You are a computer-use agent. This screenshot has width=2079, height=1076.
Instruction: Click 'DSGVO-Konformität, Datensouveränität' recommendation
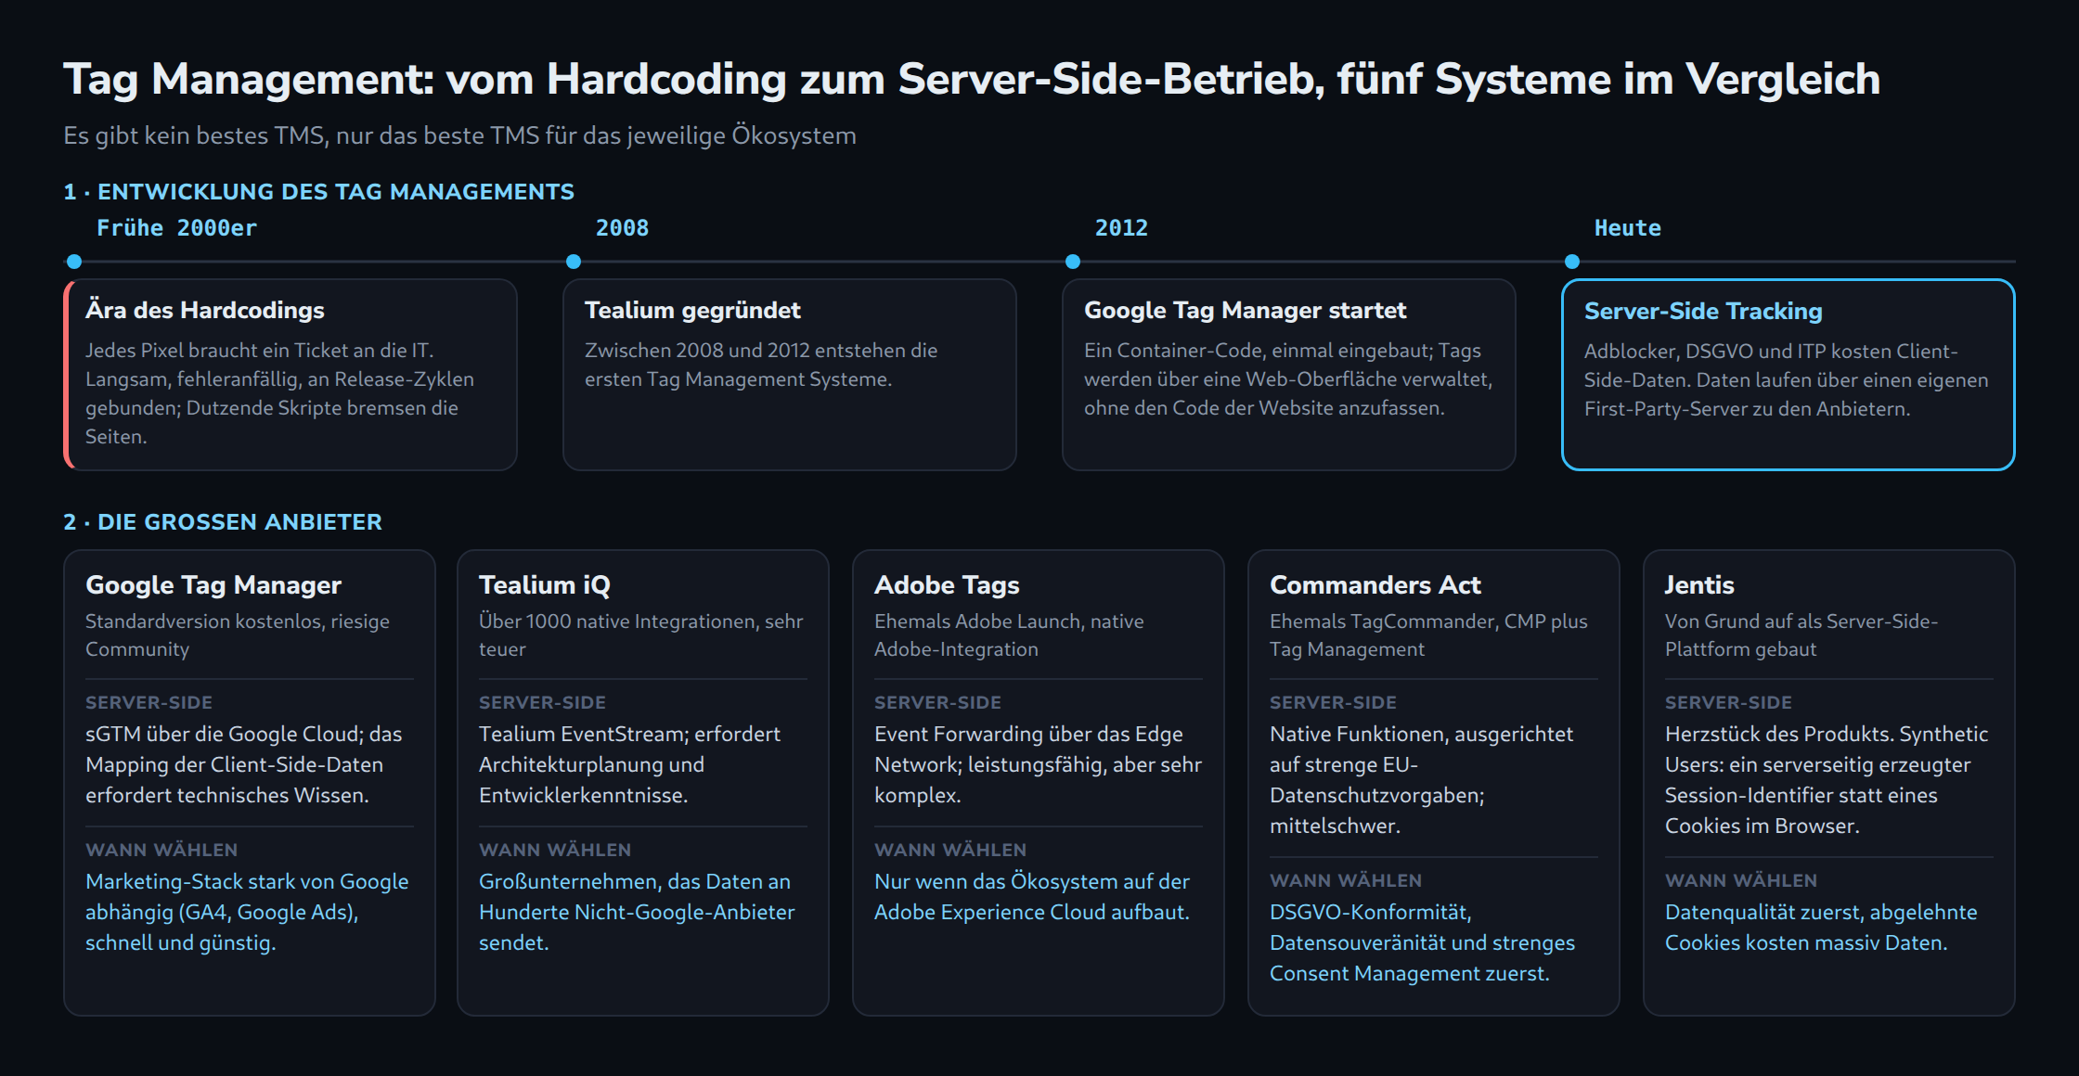click(x=1422, y=942)
